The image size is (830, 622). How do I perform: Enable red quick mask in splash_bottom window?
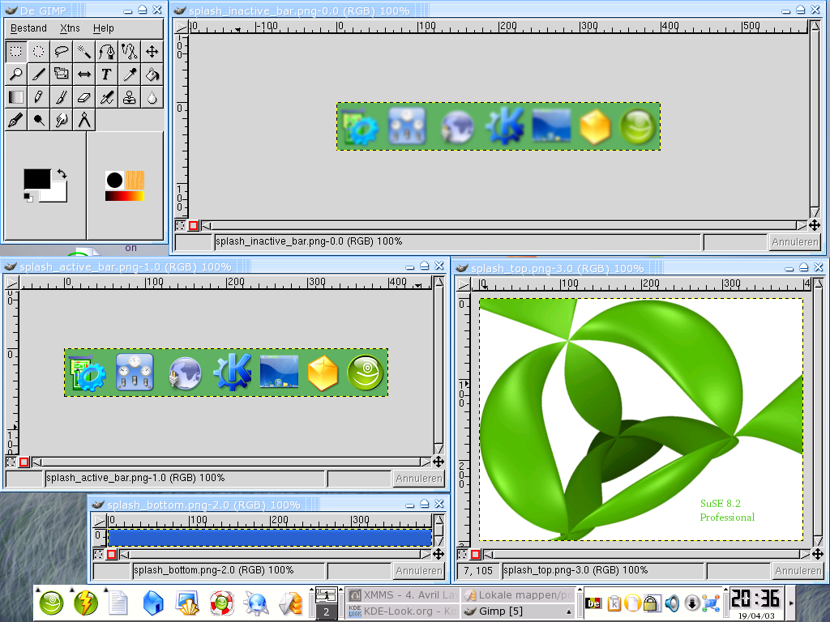click(111, 554)
